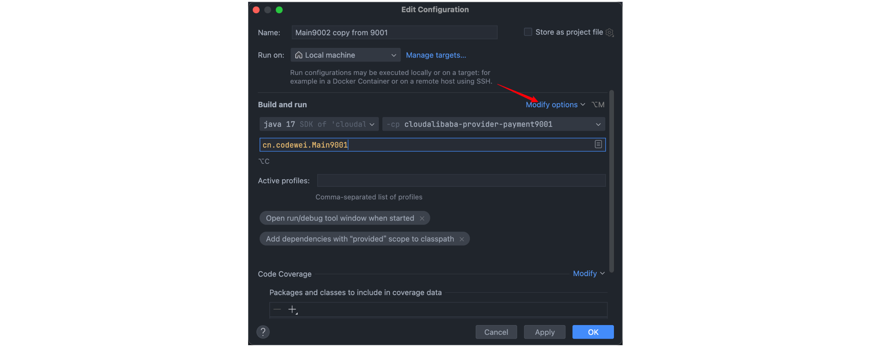
Task: Click 'Packages and classes to include' label
Action: (355, 293)
